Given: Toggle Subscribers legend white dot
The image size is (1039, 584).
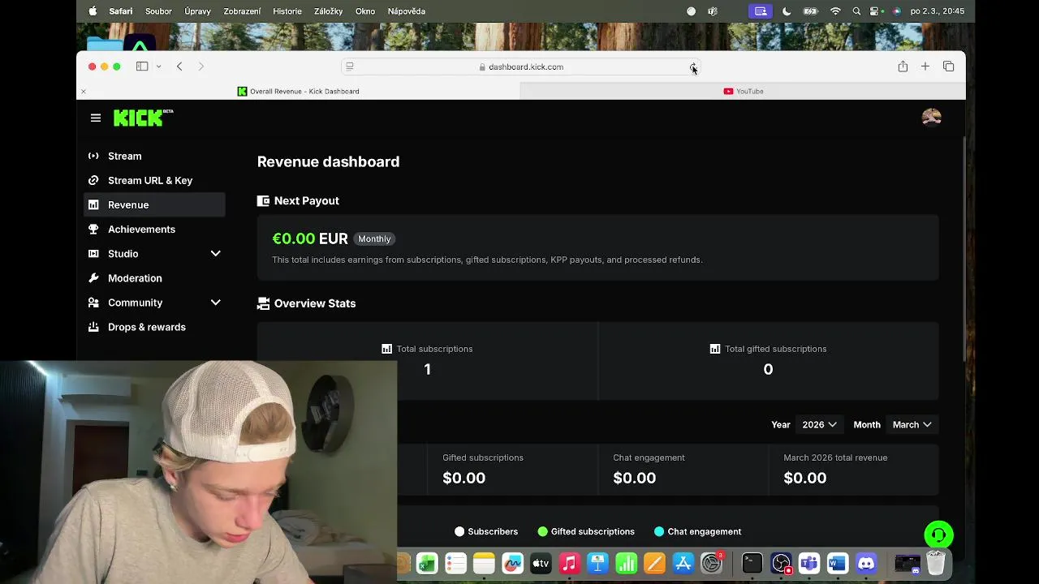Looking at the screenshot, I should (x=459, y=531).
